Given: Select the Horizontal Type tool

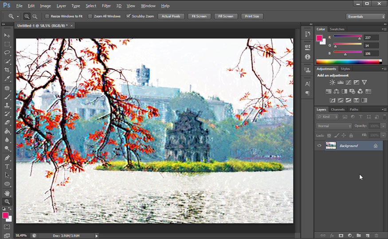Looking at the screenshot, I should point(7,166).
